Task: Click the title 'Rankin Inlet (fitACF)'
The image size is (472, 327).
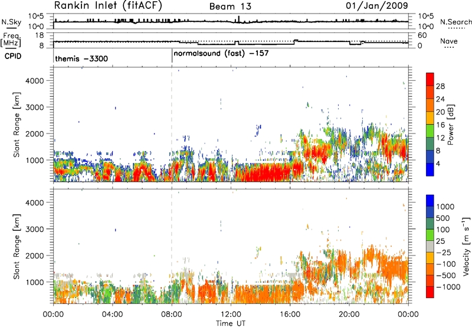Action: coord(108,6)
